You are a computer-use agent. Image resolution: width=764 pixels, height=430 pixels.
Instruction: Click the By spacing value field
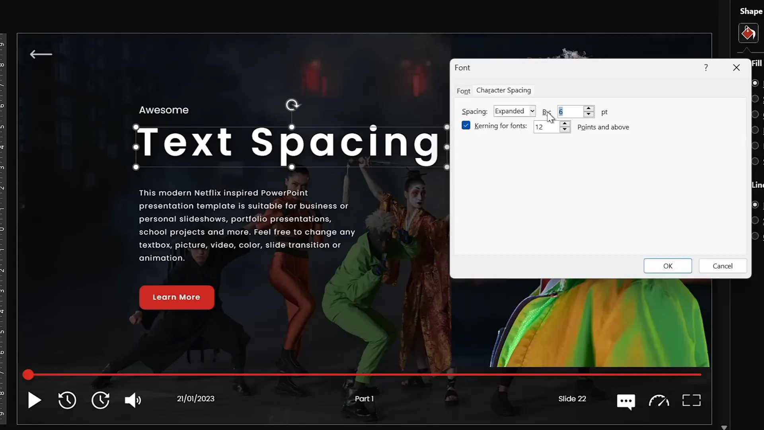click(x=570, y=111)
